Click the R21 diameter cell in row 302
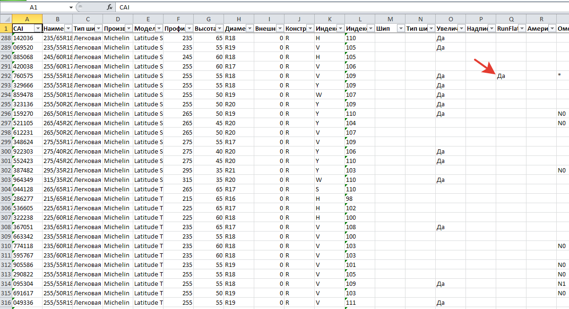This screenshot has height=309, width=569. [x=239, y=170]
